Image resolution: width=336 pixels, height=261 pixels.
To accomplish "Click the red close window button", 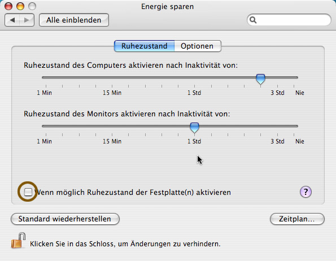I will click(x=8, y=6).
